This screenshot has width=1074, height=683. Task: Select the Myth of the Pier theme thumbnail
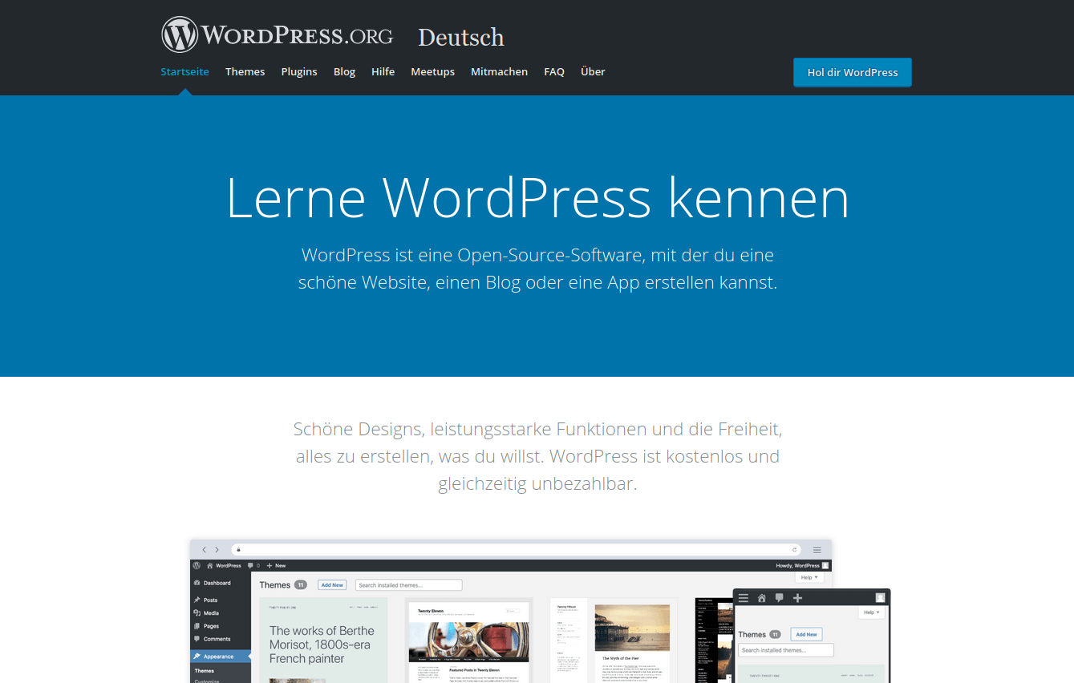(x=614, y=640)
